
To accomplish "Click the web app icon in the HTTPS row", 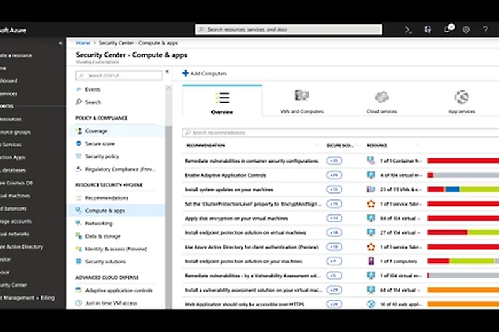I will click(371, 304).
